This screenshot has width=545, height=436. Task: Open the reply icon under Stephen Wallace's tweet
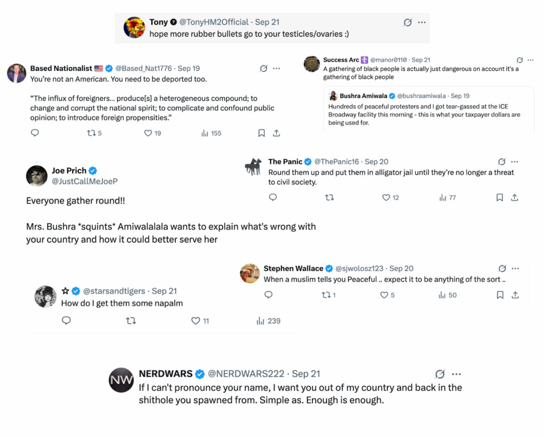(x=268, y=295)
